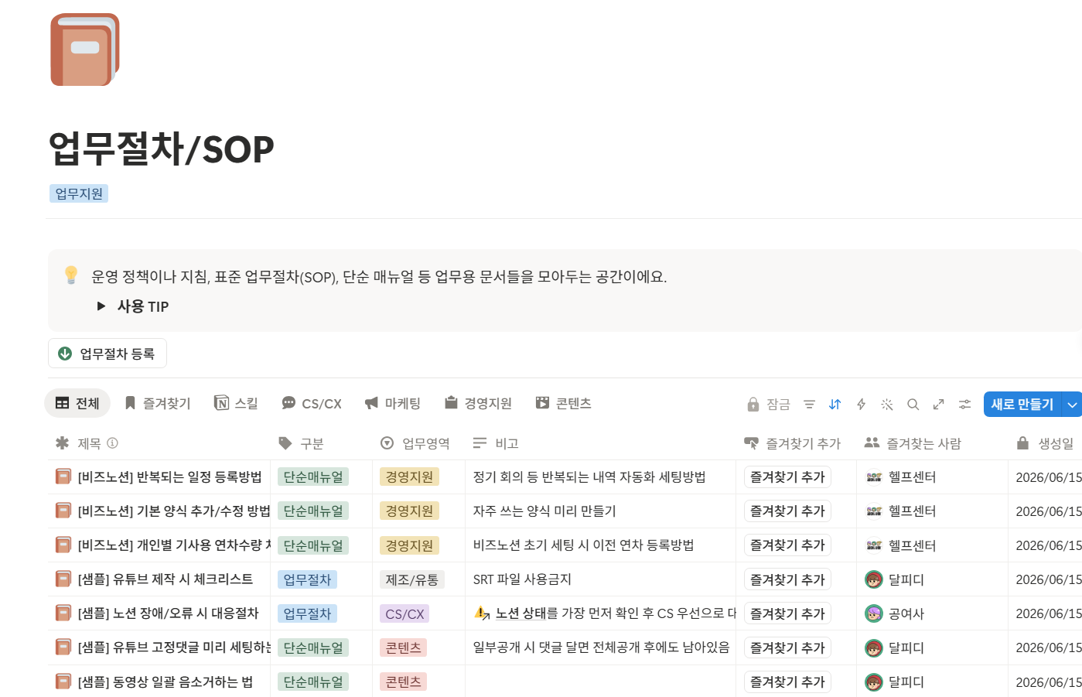Click the lightning automation icon
Viewport: 1082px width, 697px height.
point(861,404)
